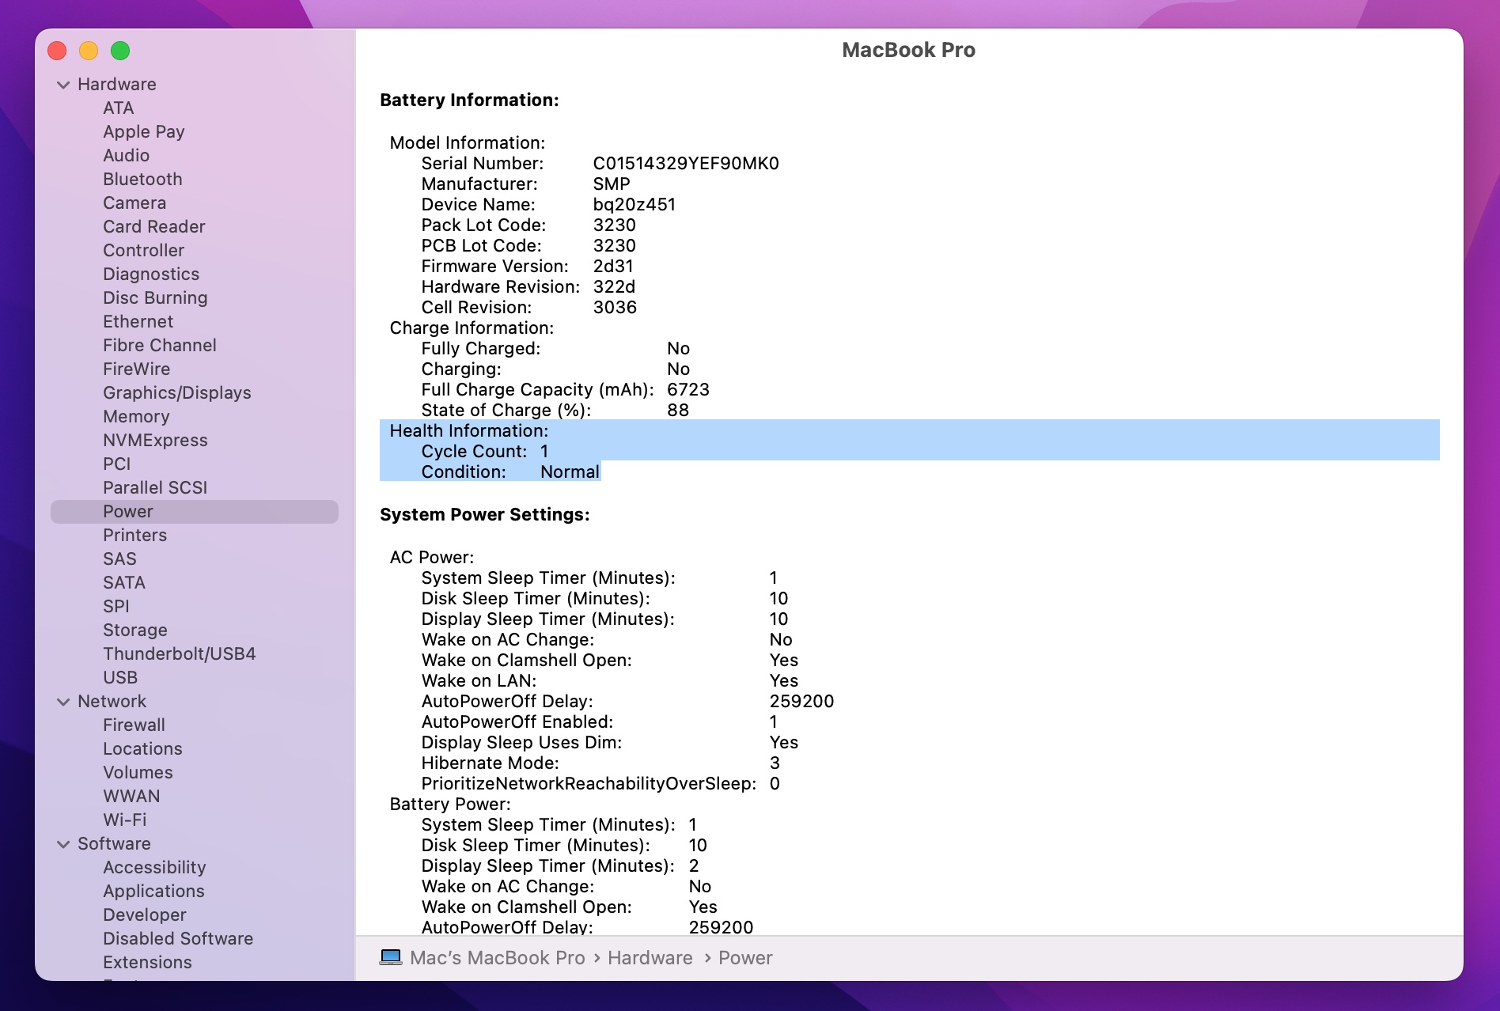
Task: Open the Thunderbolt/USB4 item
Action: point(179,654)
